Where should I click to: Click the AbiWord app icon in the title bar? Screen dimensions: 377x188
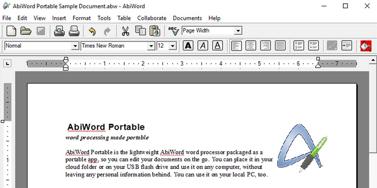(x=6, y=6)
